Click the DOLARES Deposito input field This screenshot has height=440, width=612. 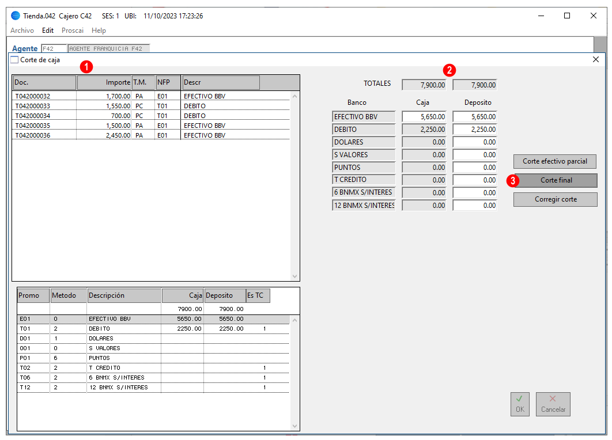[x=475, y=142]
